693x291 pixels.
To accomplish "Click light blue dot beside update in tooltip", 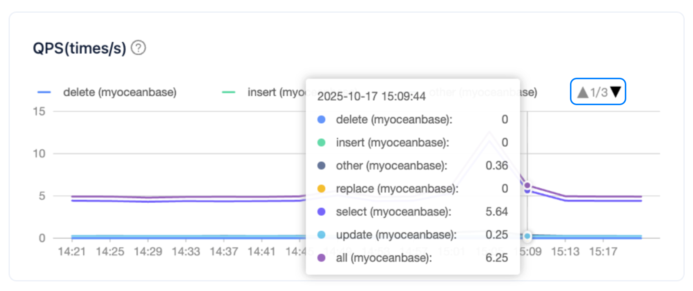I will pyautogui.click(x=321, y=235).
